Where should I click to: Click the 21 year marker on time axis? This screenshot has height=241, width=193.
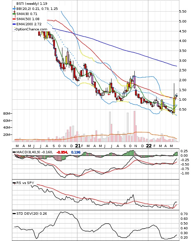78,146
